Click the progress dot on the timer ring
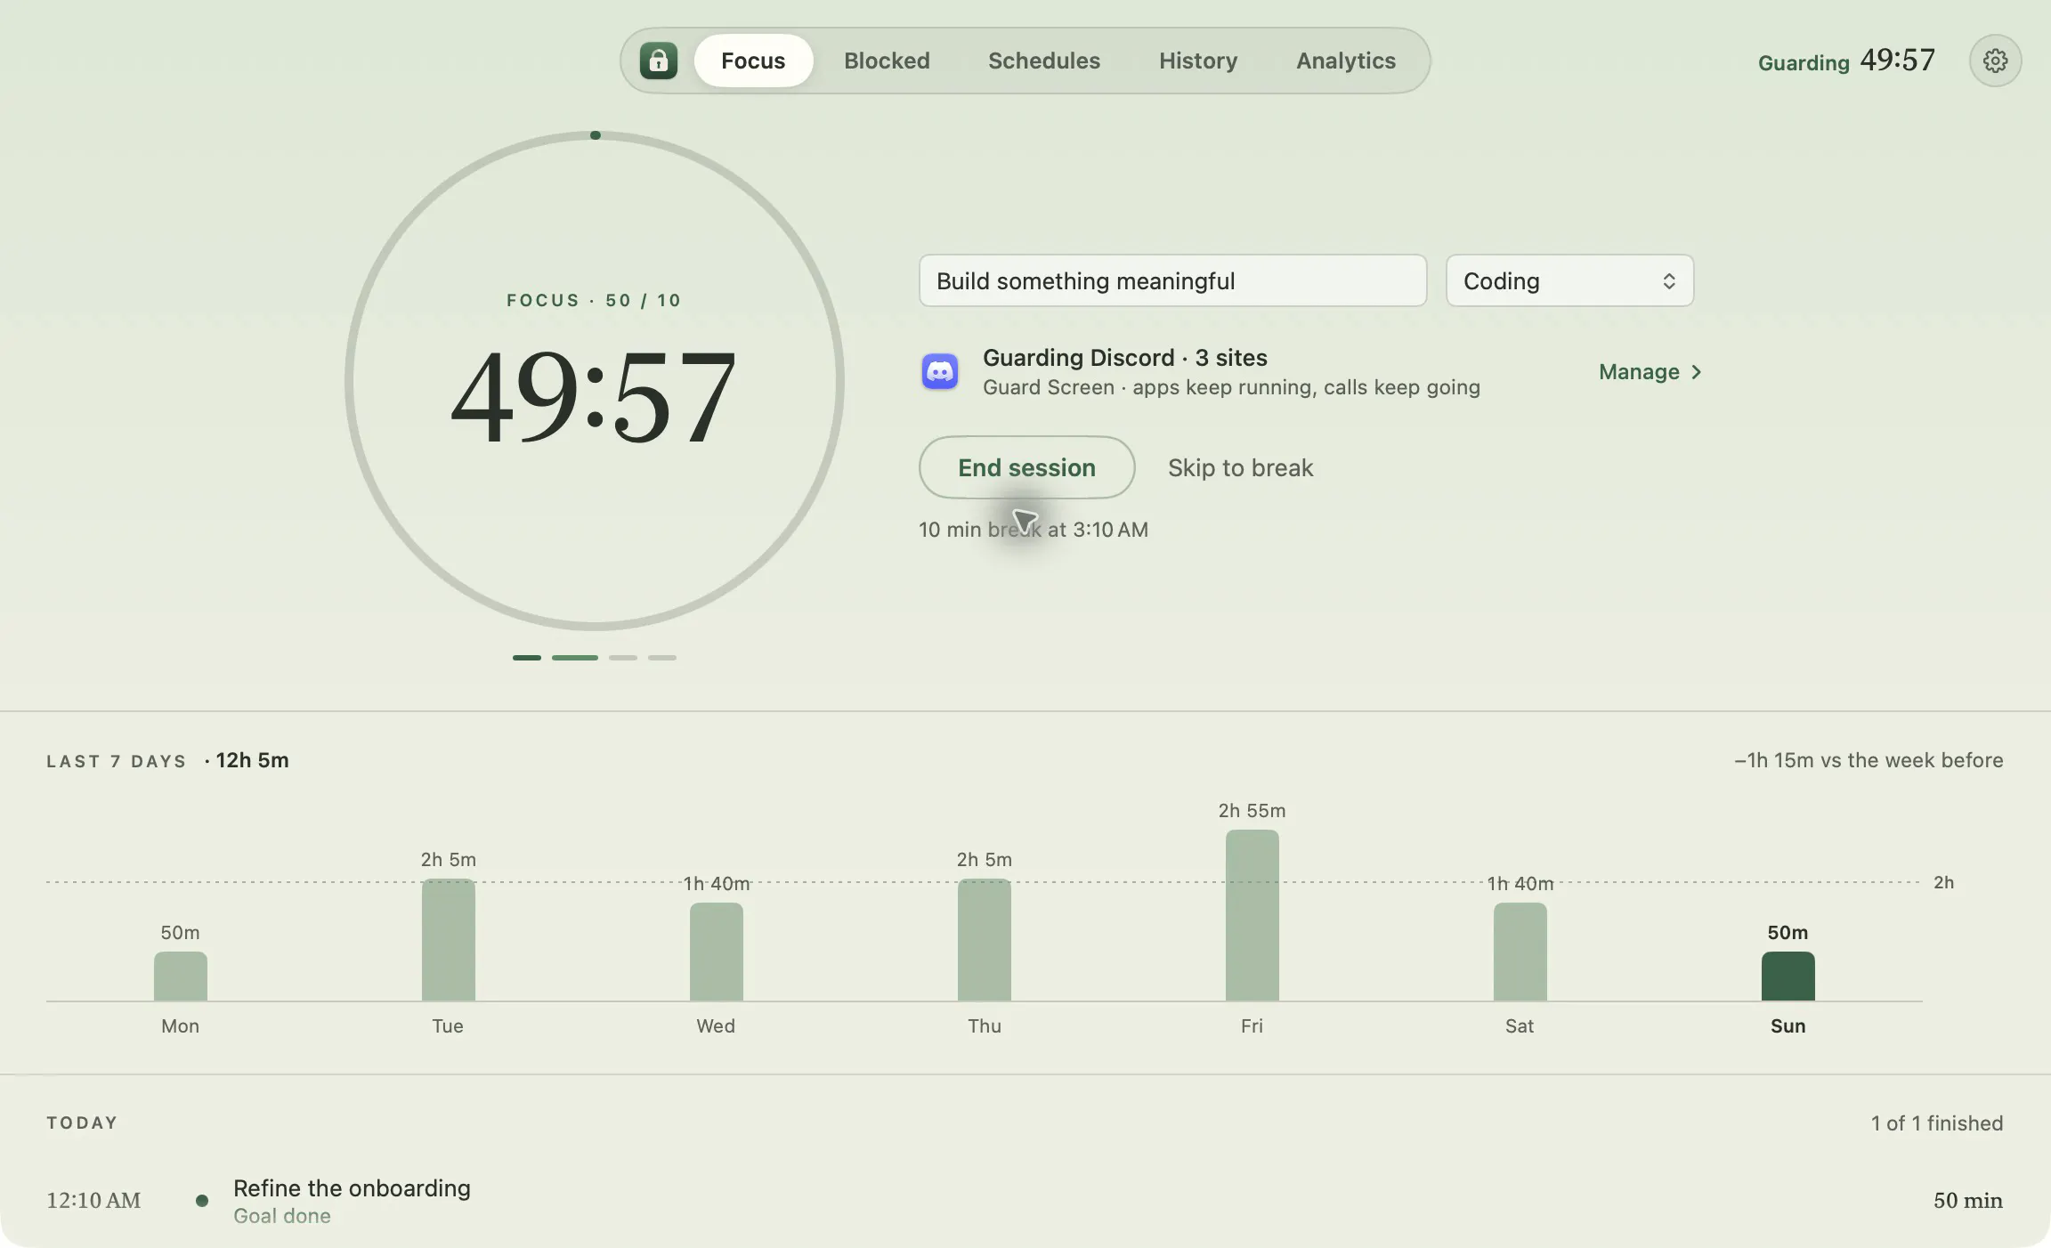2051x1248 pixels. (x=596, y=135)
